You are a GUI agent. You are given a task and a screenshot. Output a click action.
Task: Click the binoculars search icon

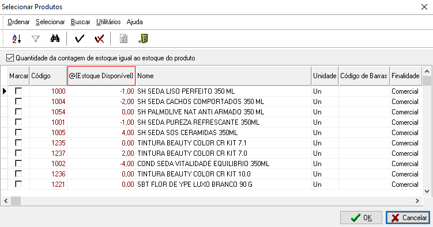tap(55, 39)
